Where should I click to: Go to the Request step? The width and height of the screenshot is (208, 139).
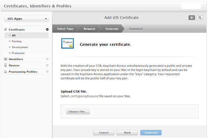(x=89, y=29)
